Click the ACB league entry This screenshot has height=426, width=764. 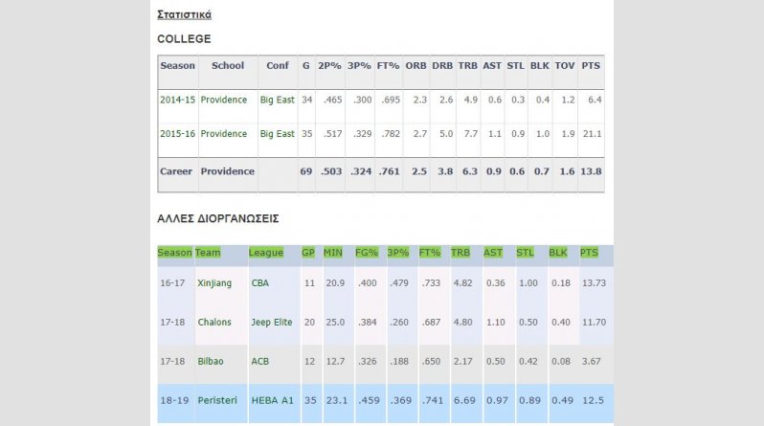(260, 360)
